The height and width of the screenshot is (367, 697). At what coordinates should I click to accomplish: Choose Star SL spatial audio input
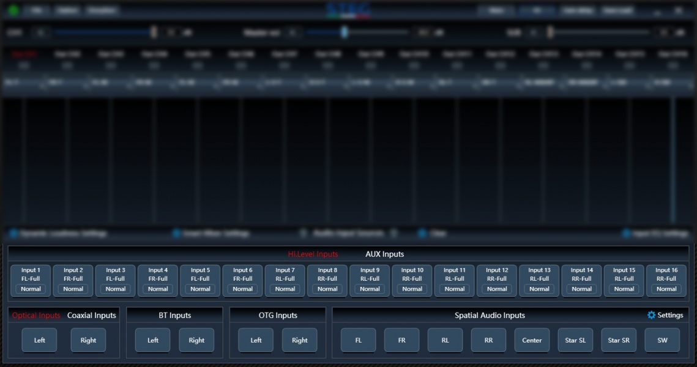575,340
